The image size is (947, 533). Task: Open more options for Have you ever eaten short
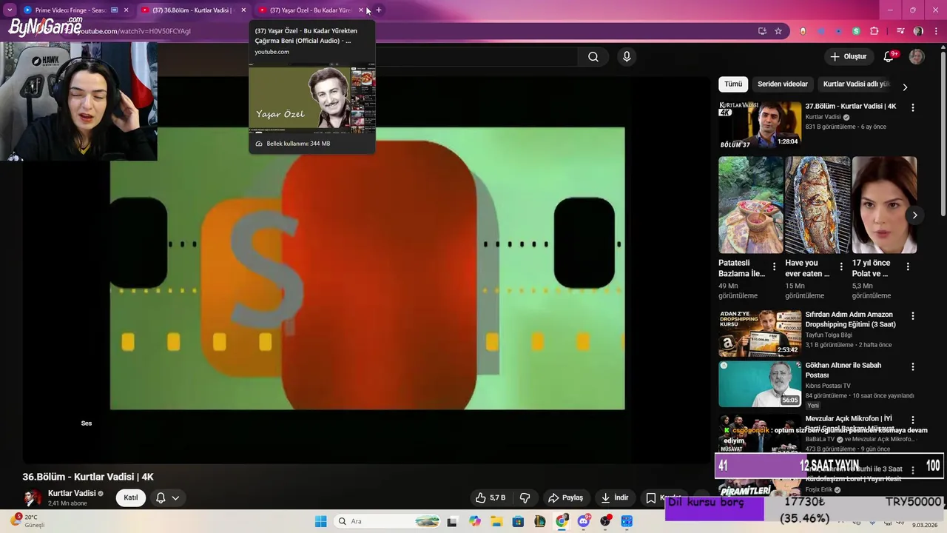[x=841, y=266]
